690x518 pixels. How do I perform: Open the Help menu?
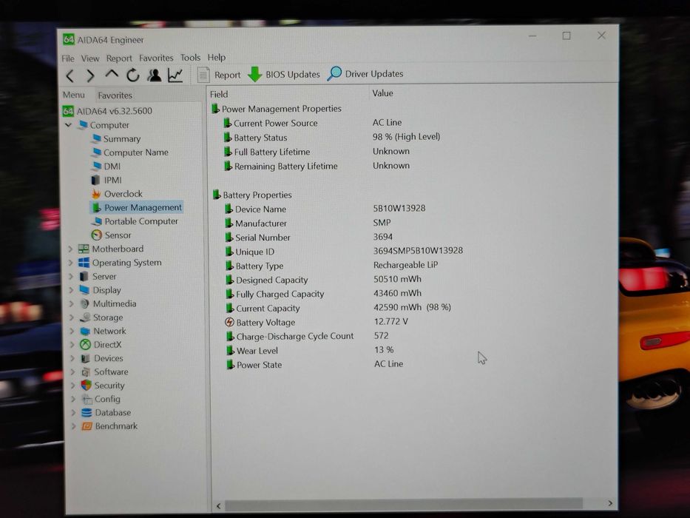click(217, 57)
